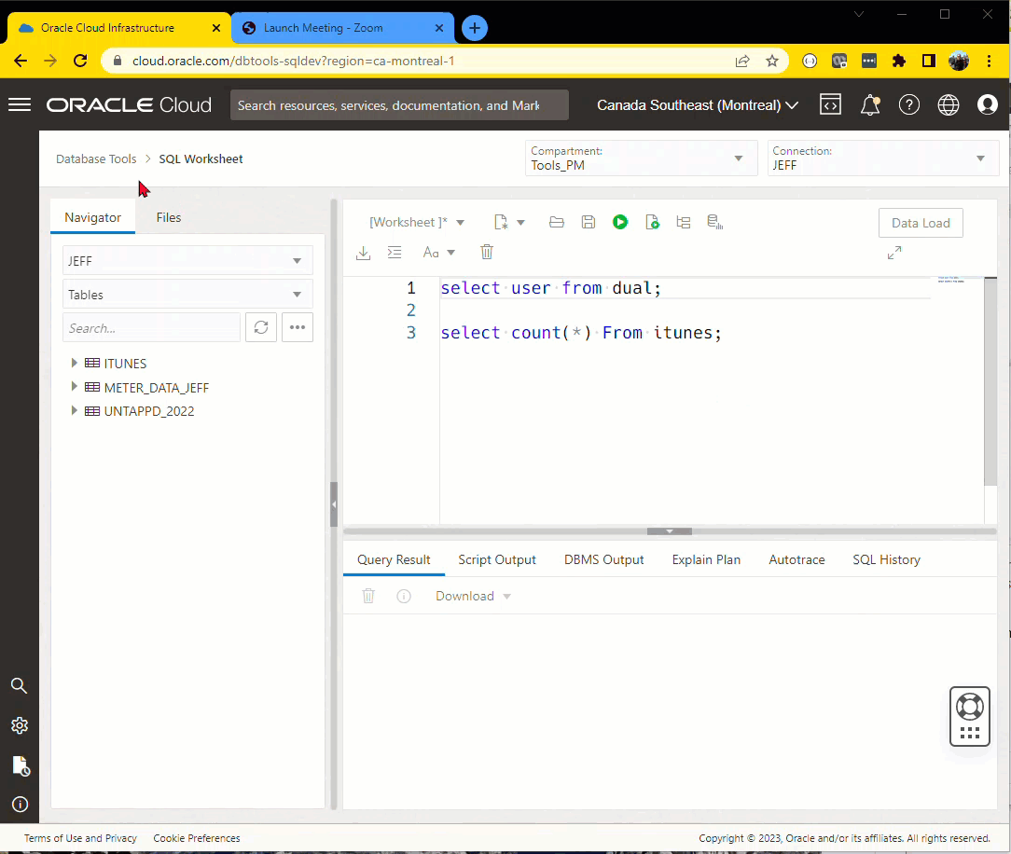Format the SQL with the indent icon
Viewport: 1011px width, 854px height.
tap(395, 253)
